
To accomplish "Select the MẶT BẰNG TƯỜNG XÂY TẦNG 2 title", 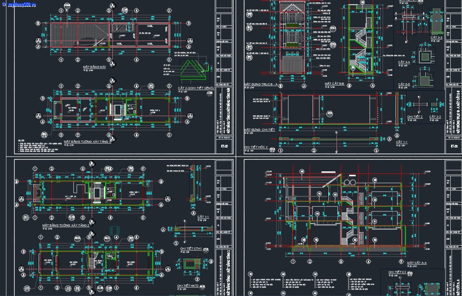I will (x=66, y=225).
